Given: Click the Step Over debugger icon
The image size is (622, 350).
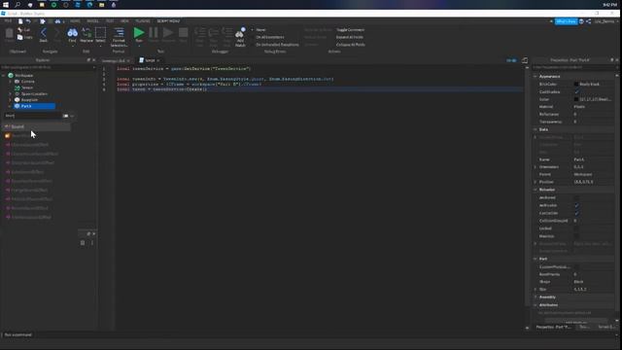Looking at the screenshot, I should [214, 32].
